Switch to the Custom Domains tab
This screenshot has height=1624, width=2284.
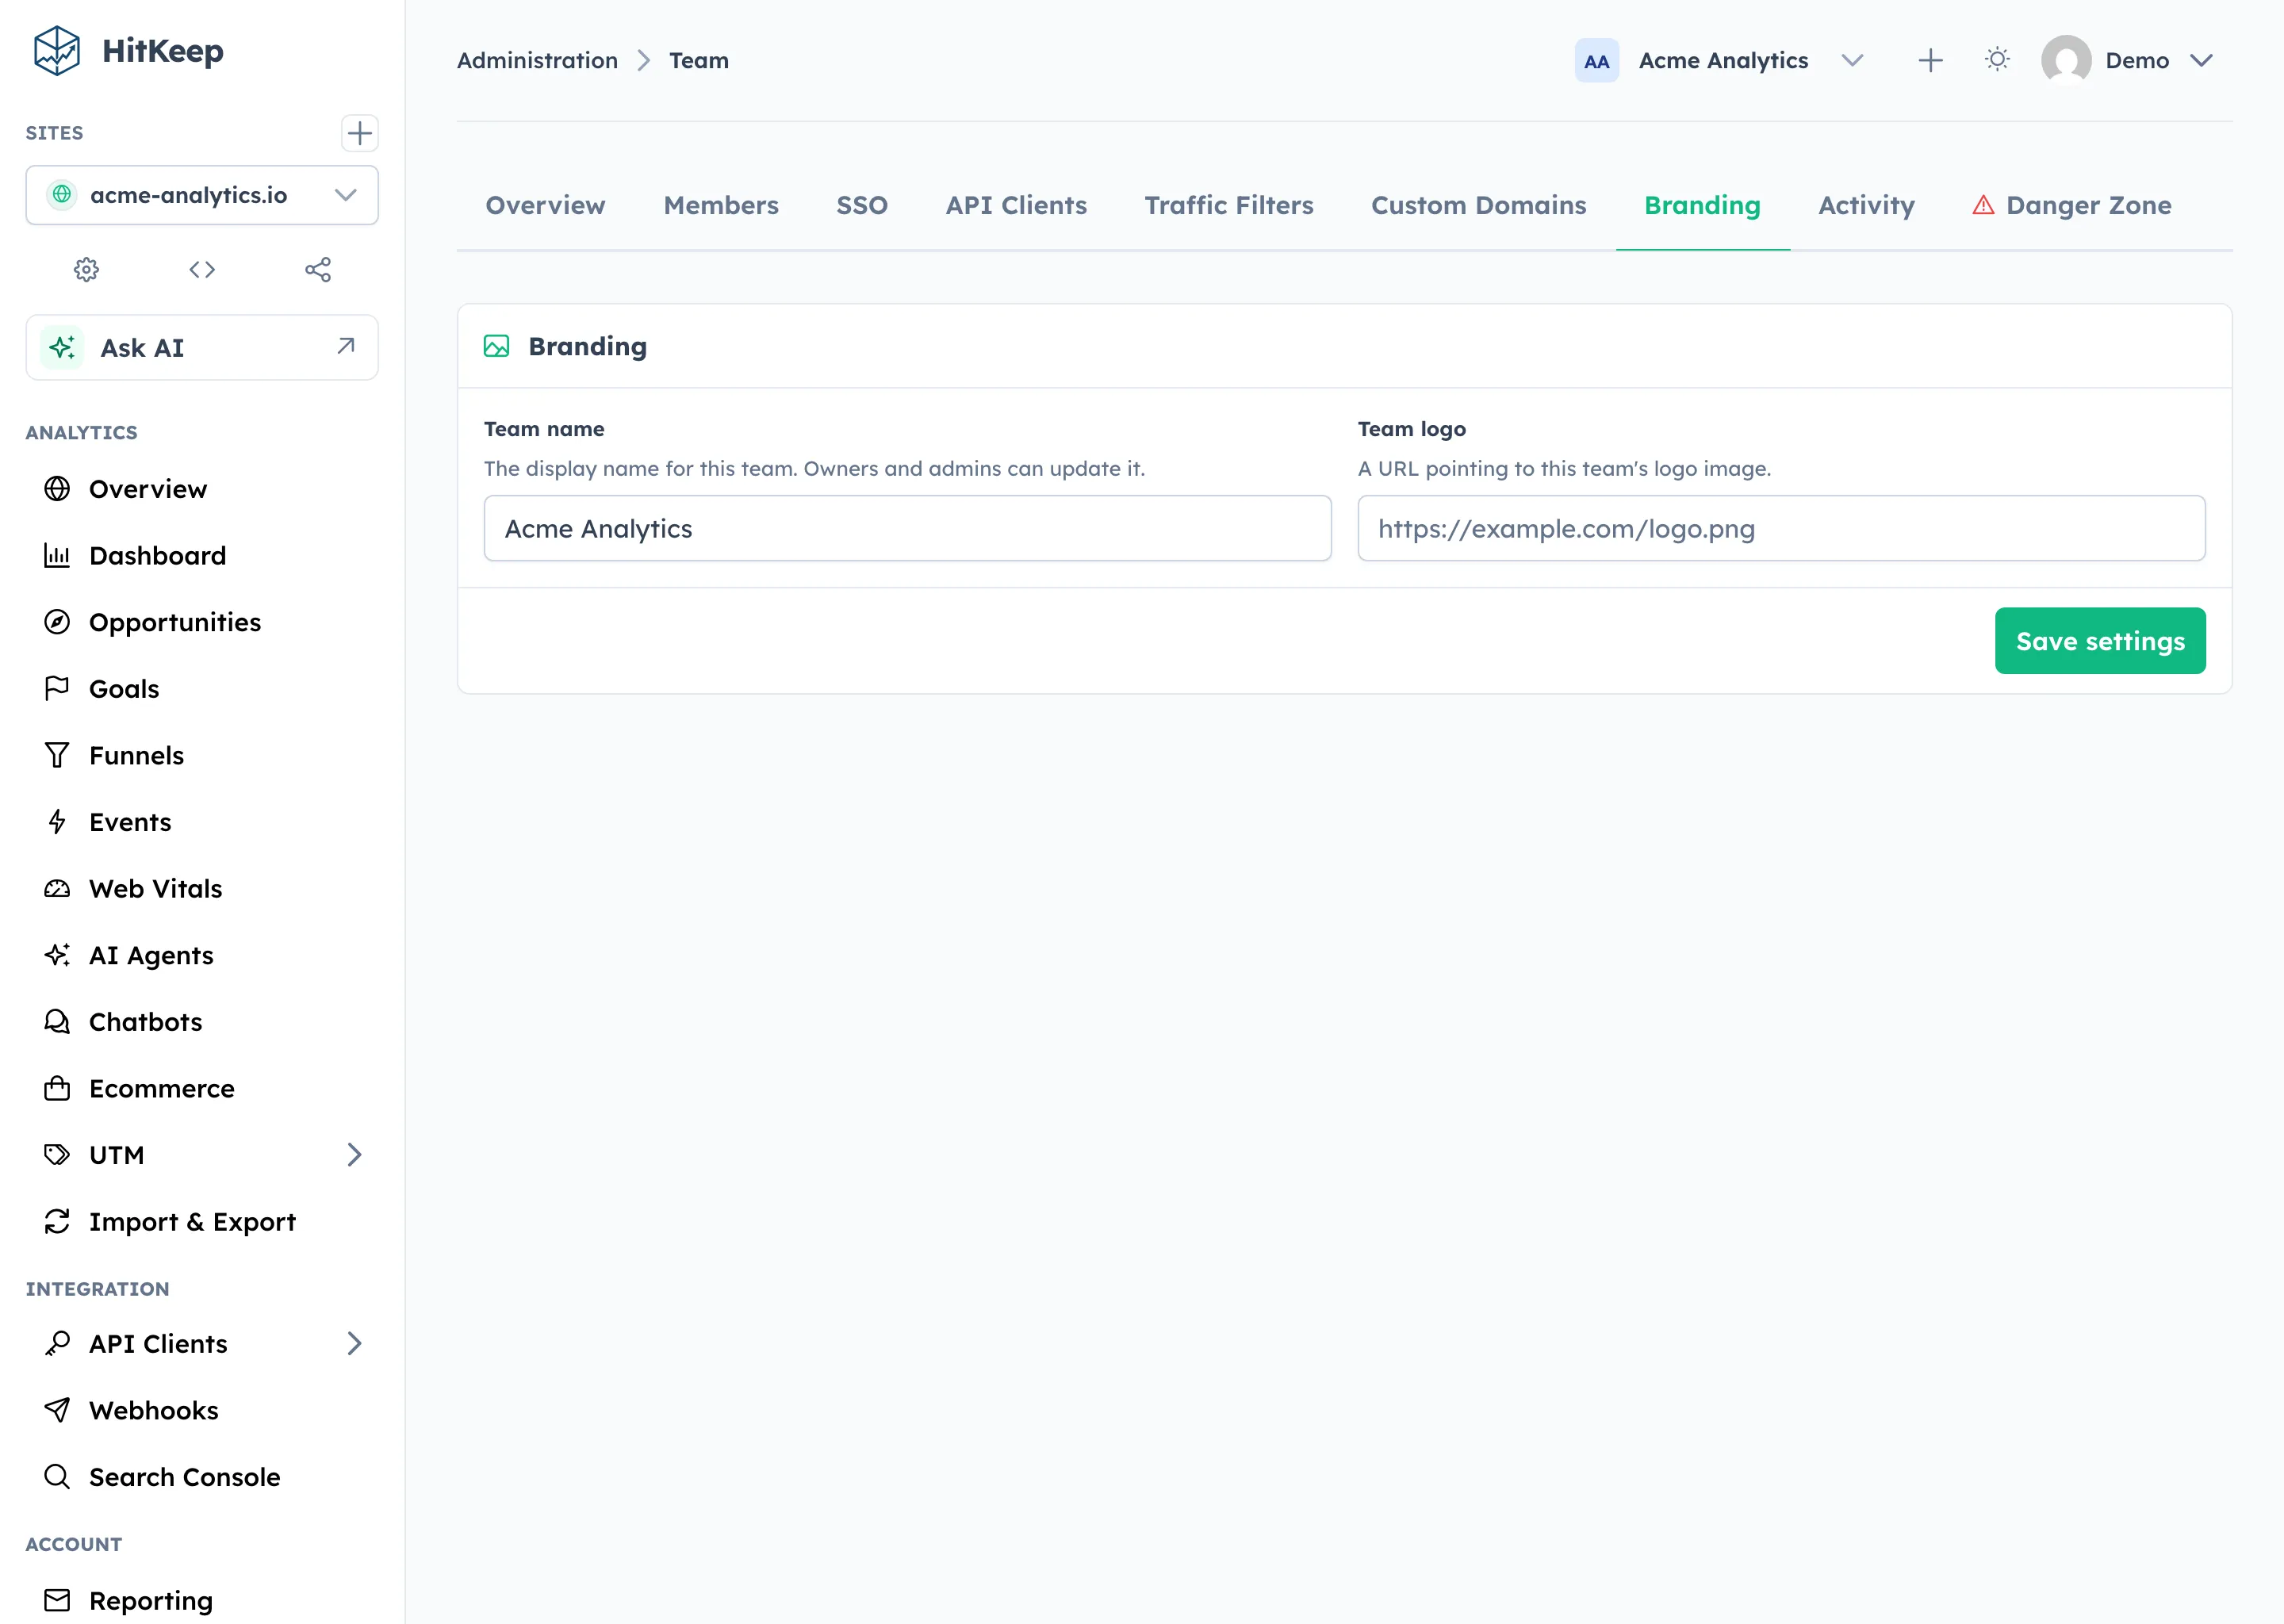1478,205
